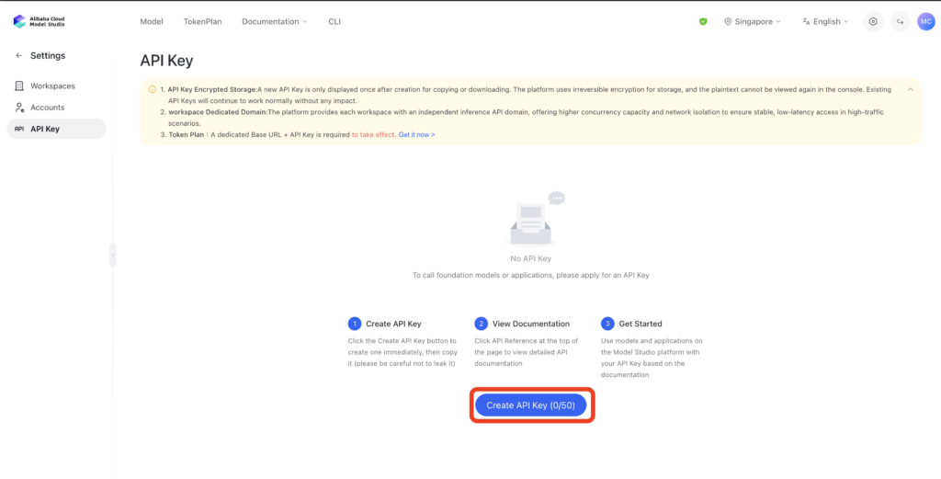This screenshot has height=479, width=941.
Task: Click 'Use models and applications' description
Action: coord(652,358)
